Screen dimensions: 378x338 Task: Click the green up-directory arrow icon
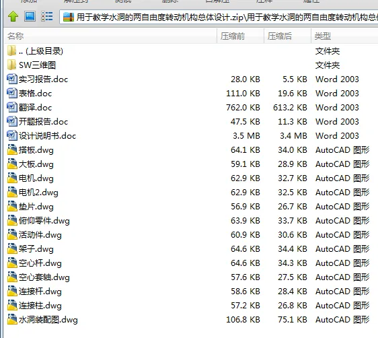coord(13,17)
